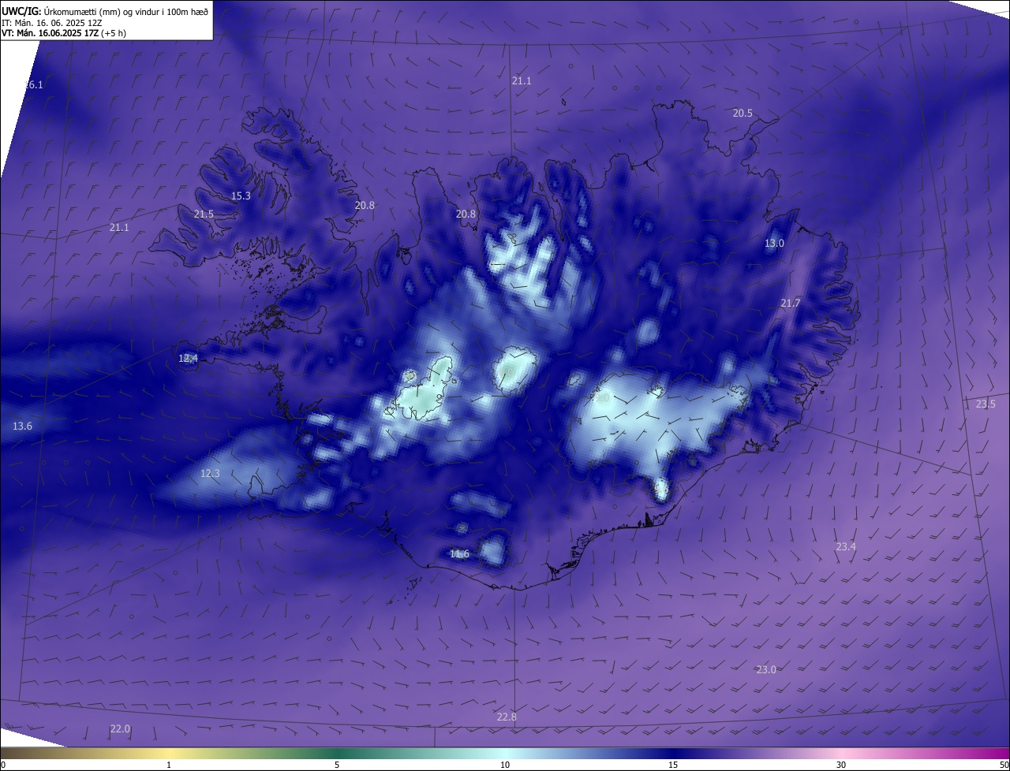Click the 23.5 value label
Screen dimensions: 1010x771
[986, 404]
